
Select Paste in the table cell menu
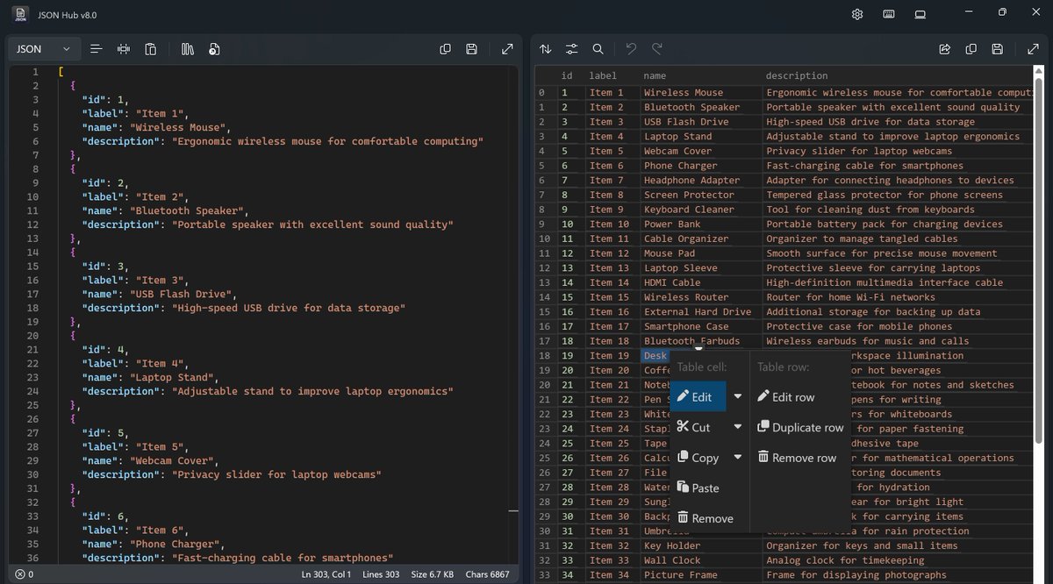coord(698,488)
